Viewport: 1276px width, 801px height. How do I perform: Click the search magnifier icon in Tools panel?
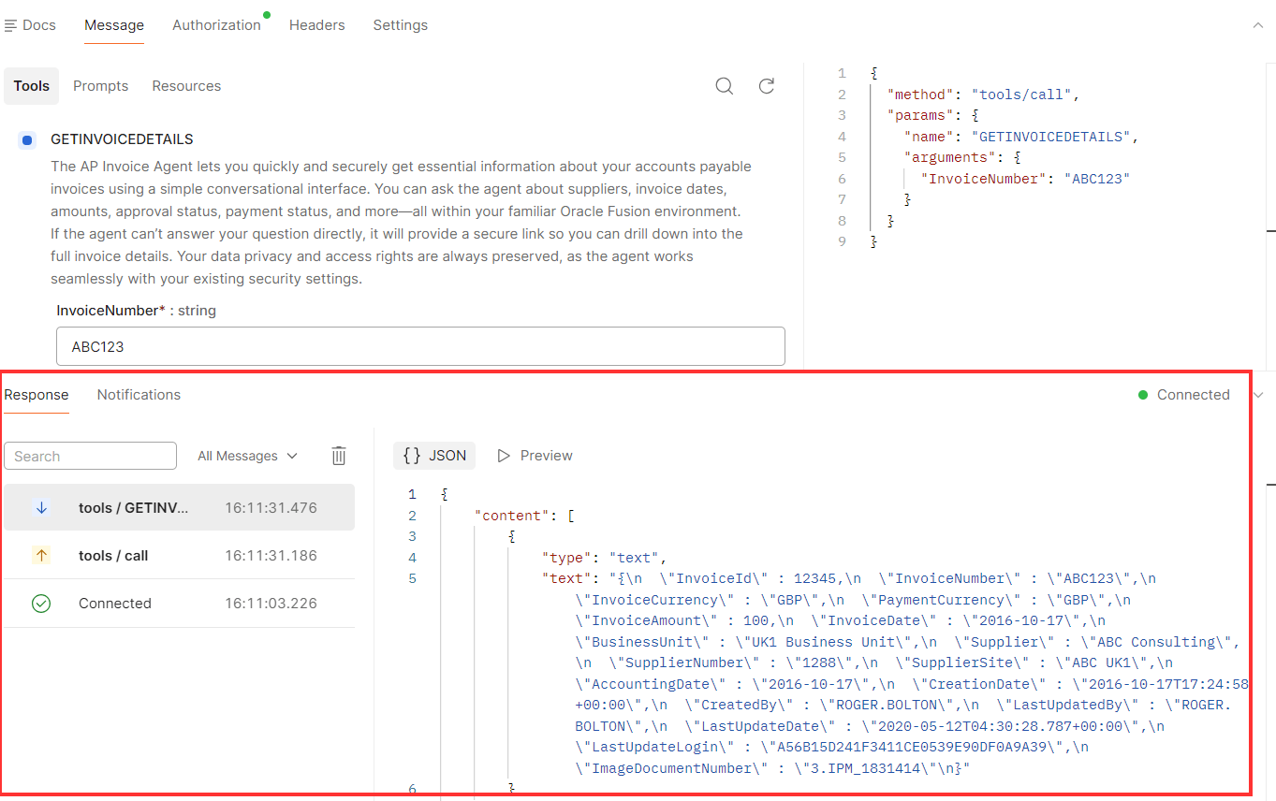[x=724, y=86]
